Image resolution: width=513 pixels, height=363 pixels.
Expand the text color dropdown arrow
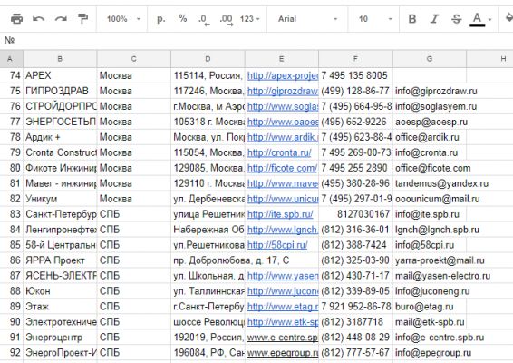point(489,20)
